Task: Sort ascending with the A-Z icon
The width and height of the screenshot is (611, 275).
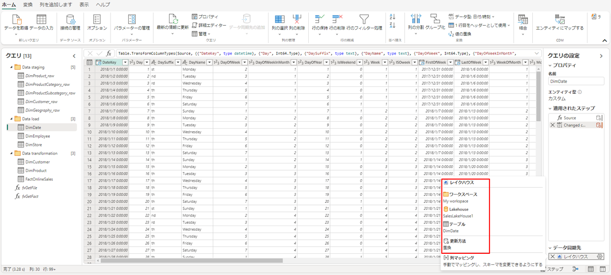Action: [393, 17]
